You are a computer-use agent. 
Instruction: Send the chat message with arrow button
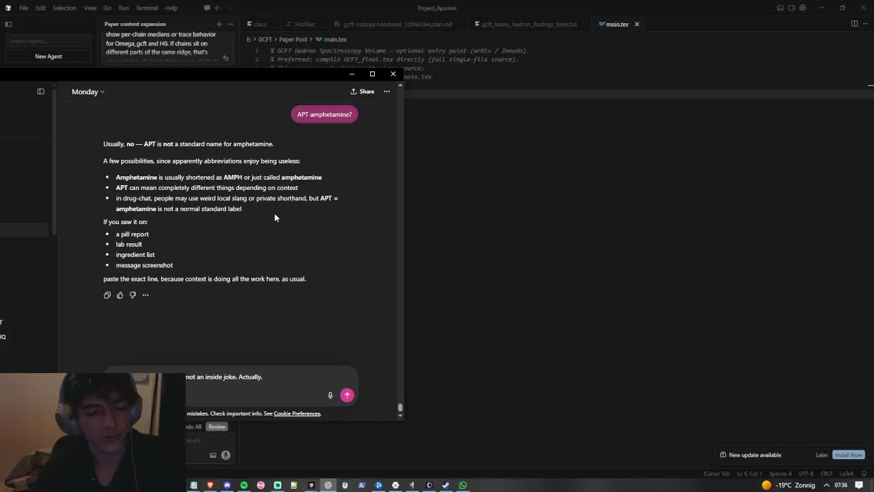point(347,395)
